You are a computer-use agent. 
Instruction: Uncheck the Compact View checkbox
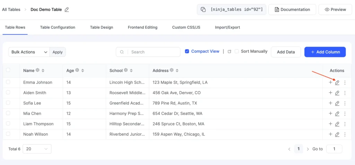[187, 51]
